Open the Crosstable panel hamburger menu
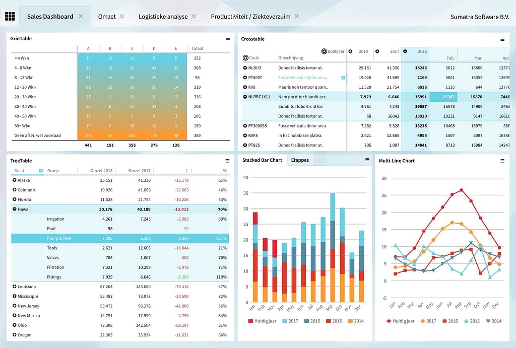This screenshot has height=348, width=516. 502,39
